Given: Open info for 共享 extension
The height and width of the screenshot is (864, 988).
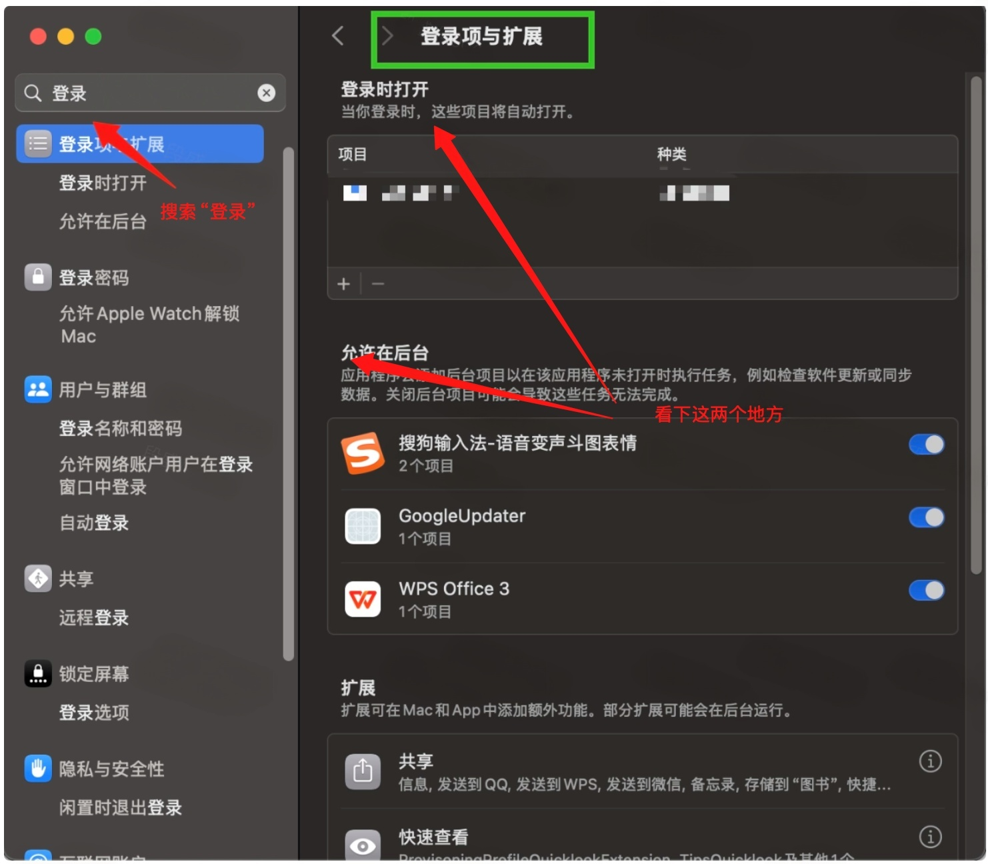Looking at the screenshot, I should (x=930, y=761).
